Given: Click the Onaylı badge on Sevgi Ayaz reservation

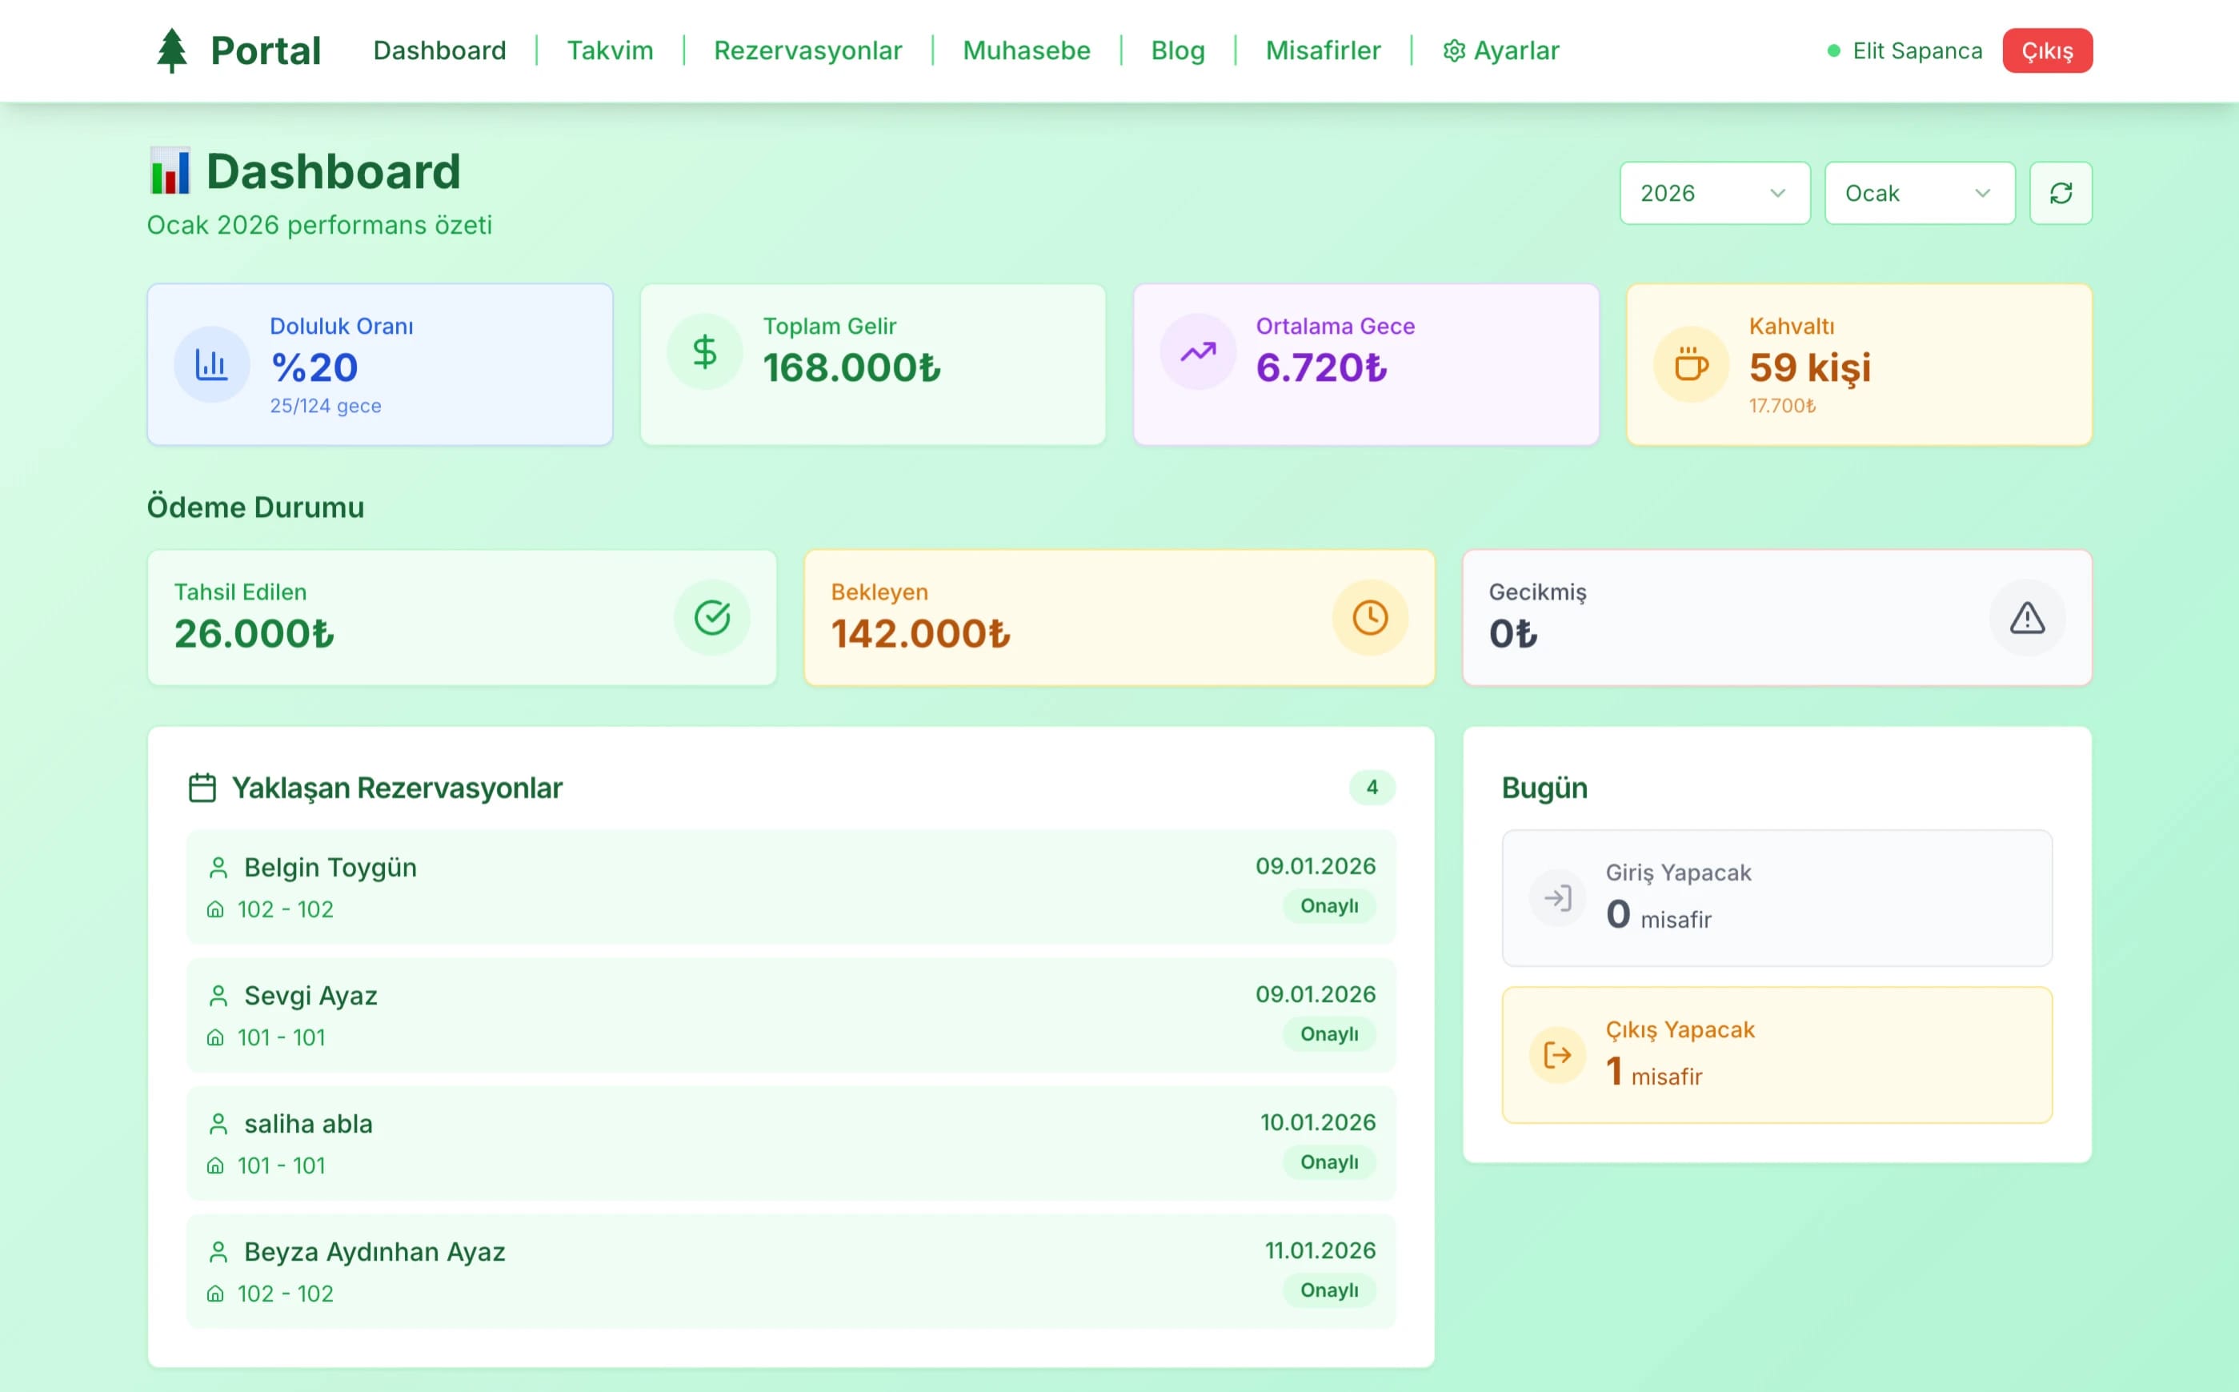Looking at the screenshot, I should coord(1328,1034).
